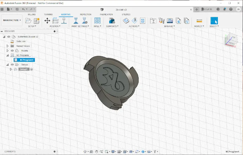
Task: Open the Machine Library icon
Action: click(170, 21)
